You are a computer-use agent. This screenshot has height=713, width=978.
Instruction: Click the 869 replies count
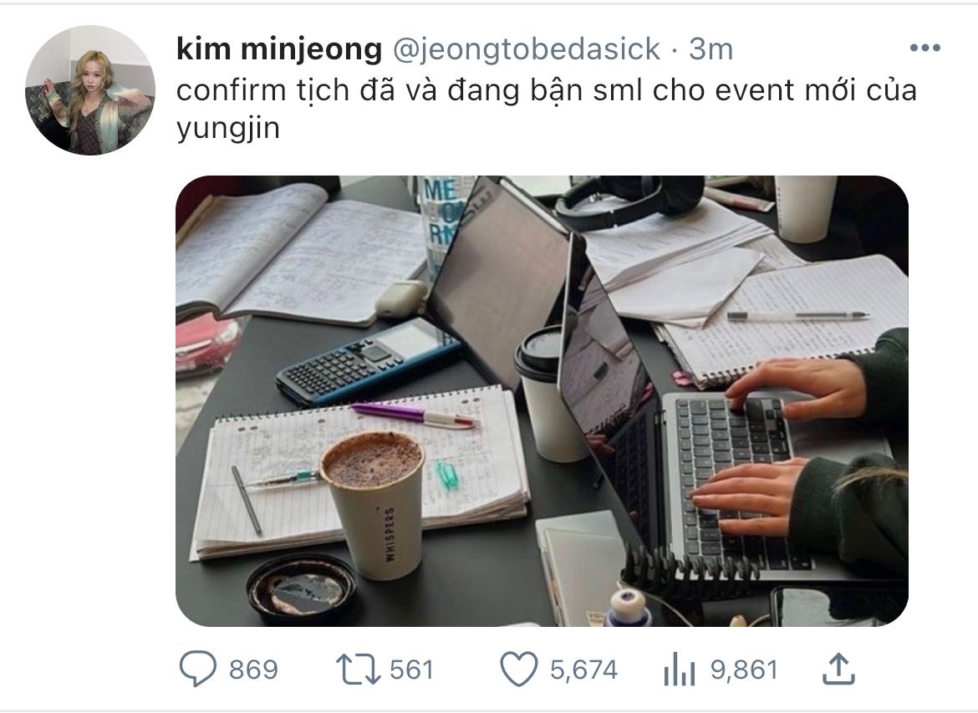click(252, 670)
